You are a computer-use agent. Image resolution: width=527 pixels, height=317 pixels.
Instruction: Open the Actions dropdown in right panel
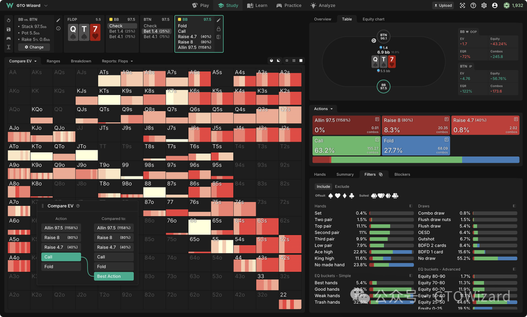pyautogui.click(x=324, y=109)
